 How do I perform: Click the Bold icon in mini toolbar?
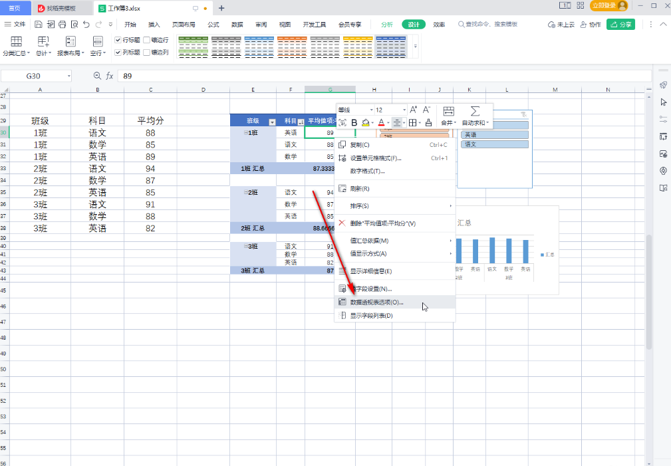coord(354,122)
